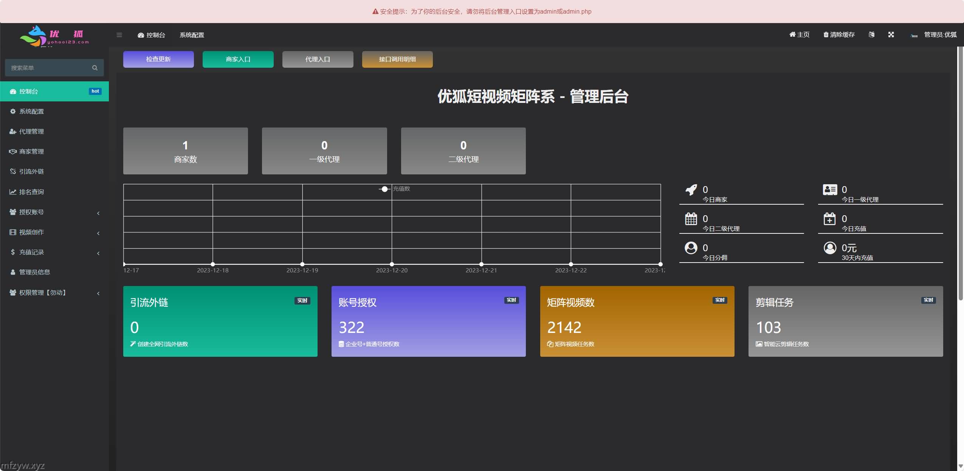Click the calendar-plus icon for 今日充值
This screenshot has width=964, height=471.
(x=830, y=219)
